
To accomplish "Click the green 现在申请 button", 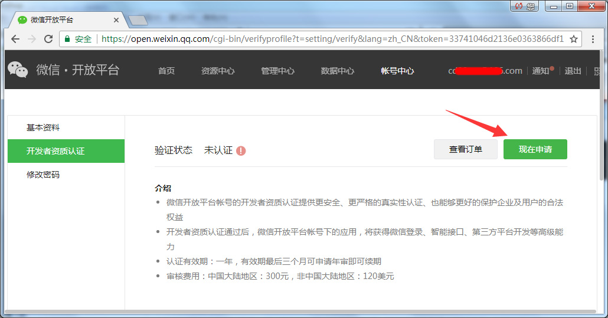I will coord(535,149).
